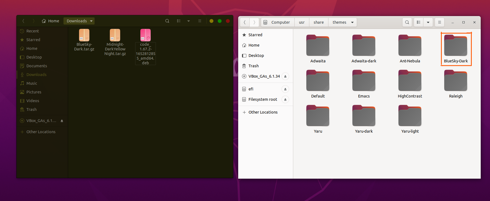
Task: Open Music in the dark sidebar
Action: 42,83
